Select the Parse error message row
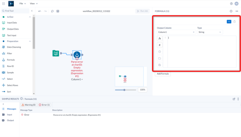 click(130, 115)
